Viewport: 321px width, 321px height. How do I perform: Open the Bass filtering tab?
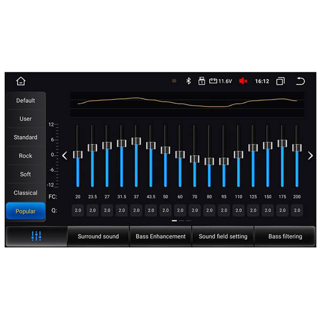coord(285,236)
